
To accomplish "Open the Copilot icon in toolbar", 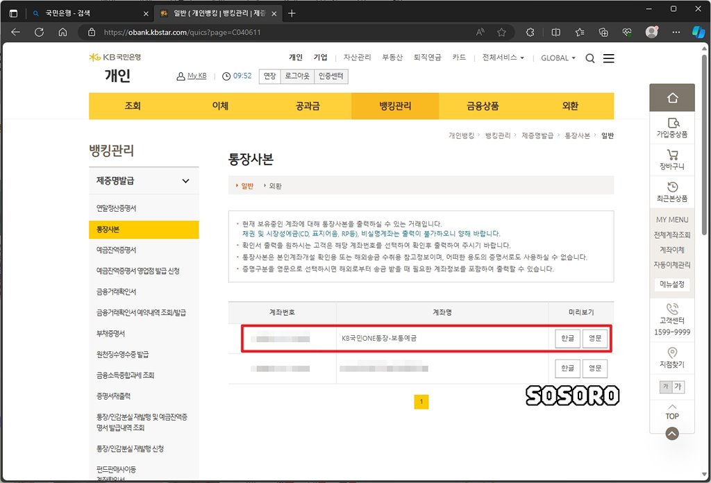I will pyautogui.click(x=699, y=32).
